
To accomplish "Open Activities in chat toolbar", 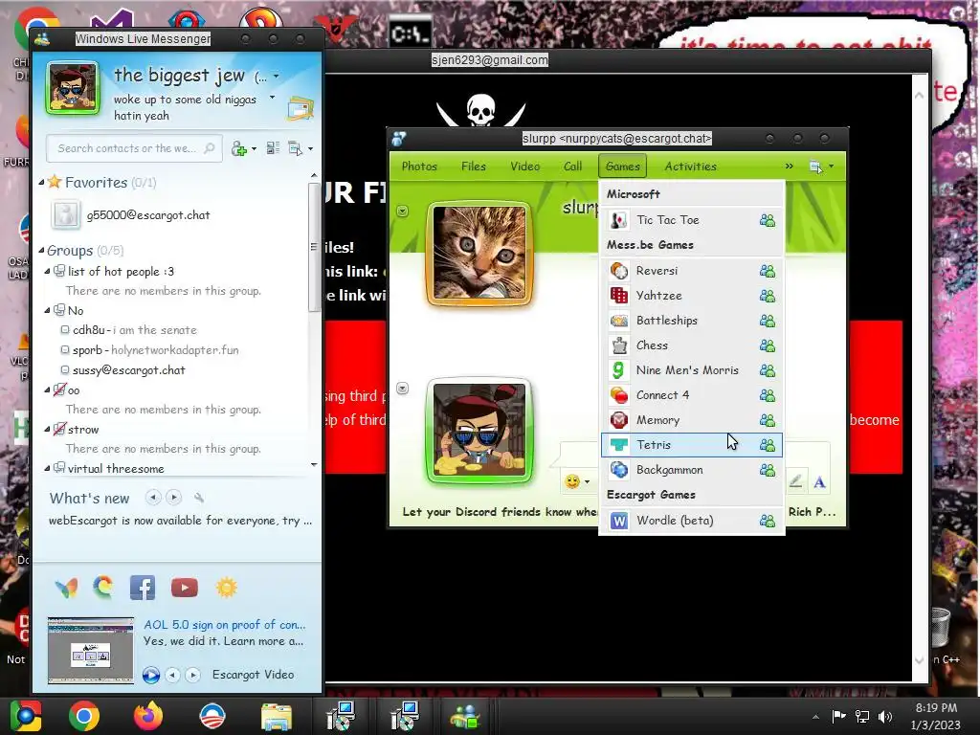I will pos(690,167).
